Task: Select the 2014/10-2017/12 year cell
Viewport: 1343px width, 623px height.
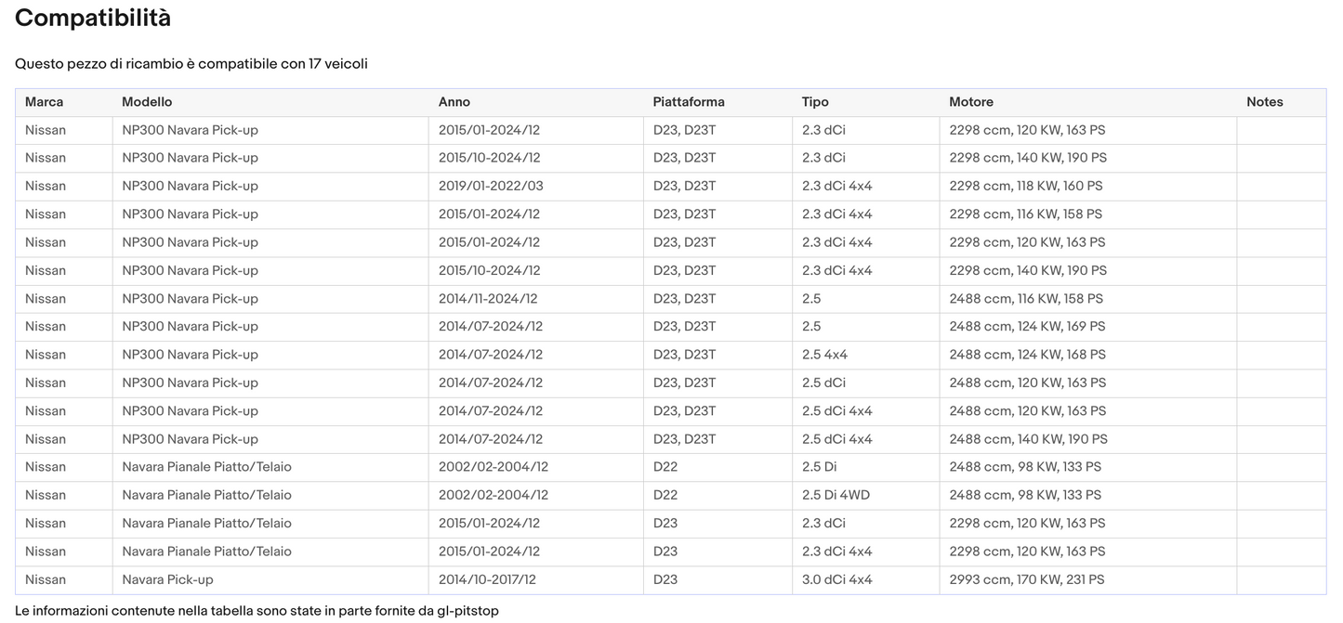Action: (487, 579)
